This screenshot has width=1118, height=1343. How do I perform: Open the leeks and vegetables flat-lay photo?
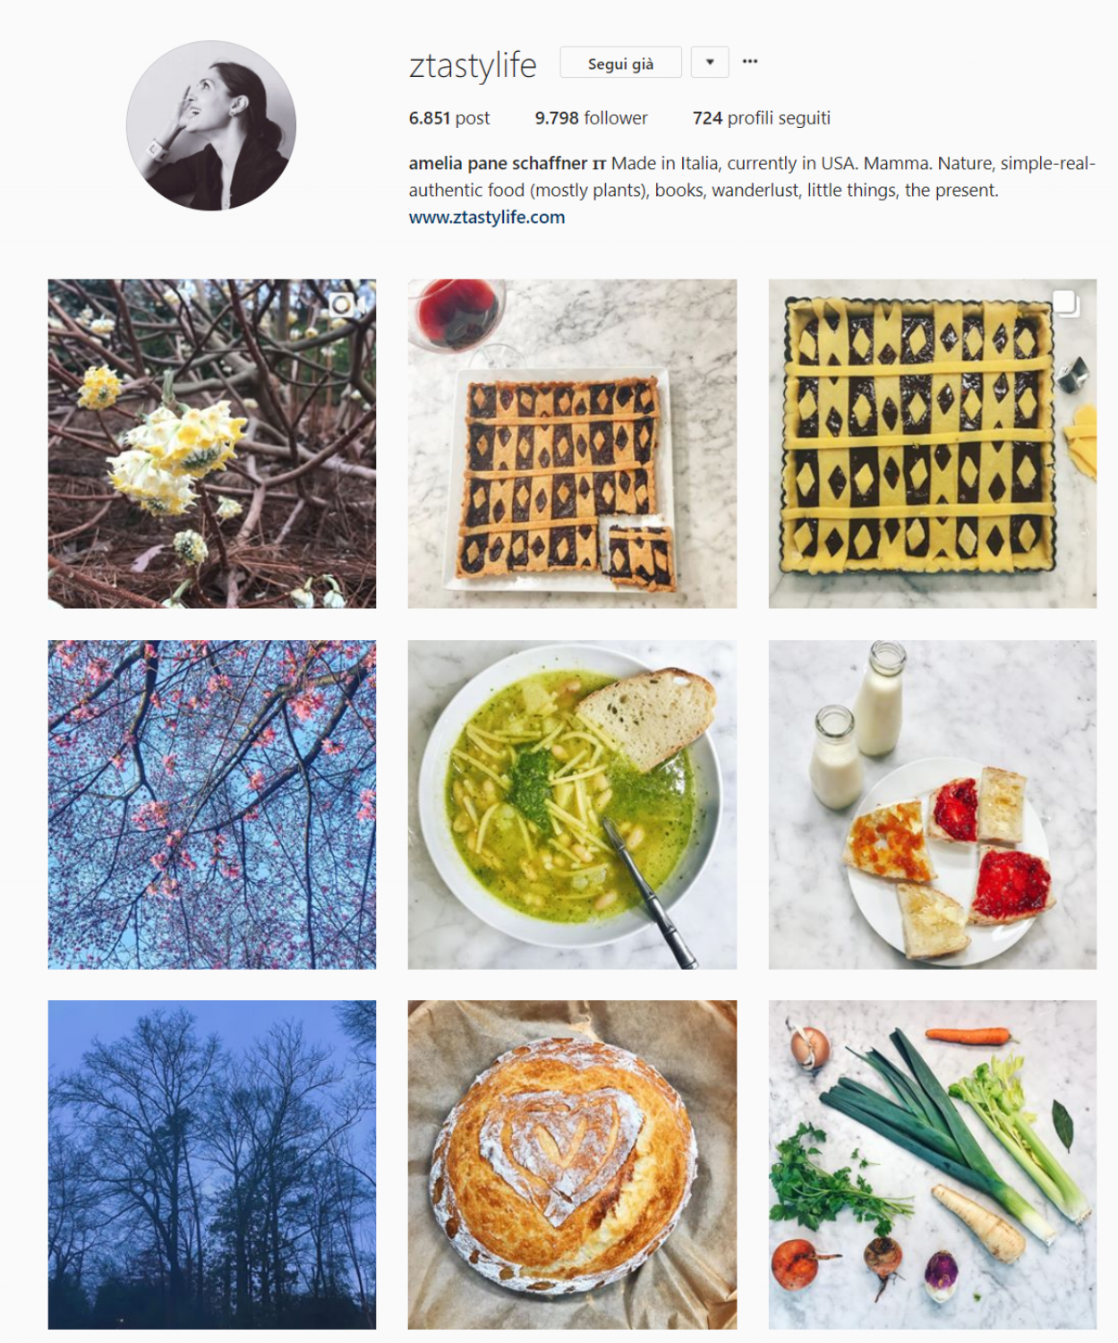[932, 1165]
